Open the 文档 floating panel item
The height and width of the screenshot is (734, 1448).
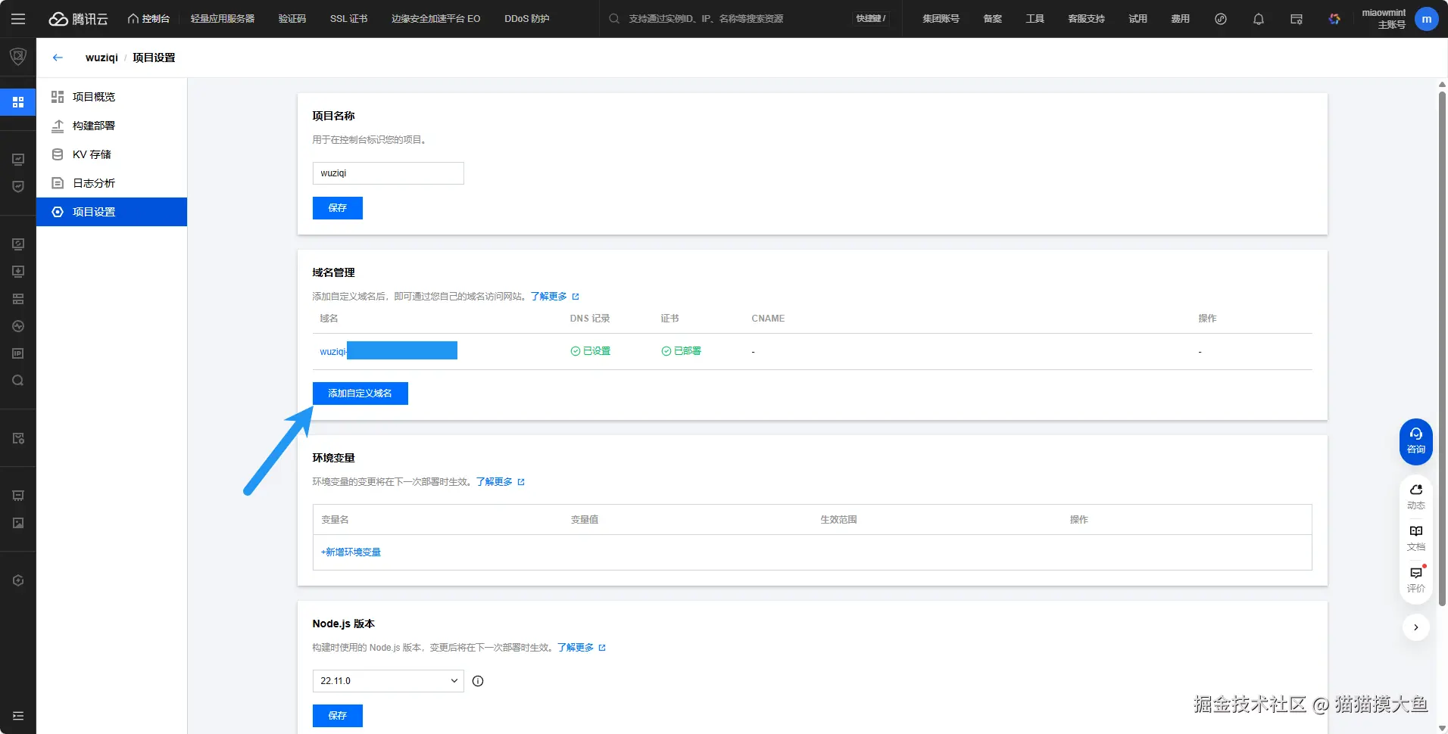(1416, 538)
